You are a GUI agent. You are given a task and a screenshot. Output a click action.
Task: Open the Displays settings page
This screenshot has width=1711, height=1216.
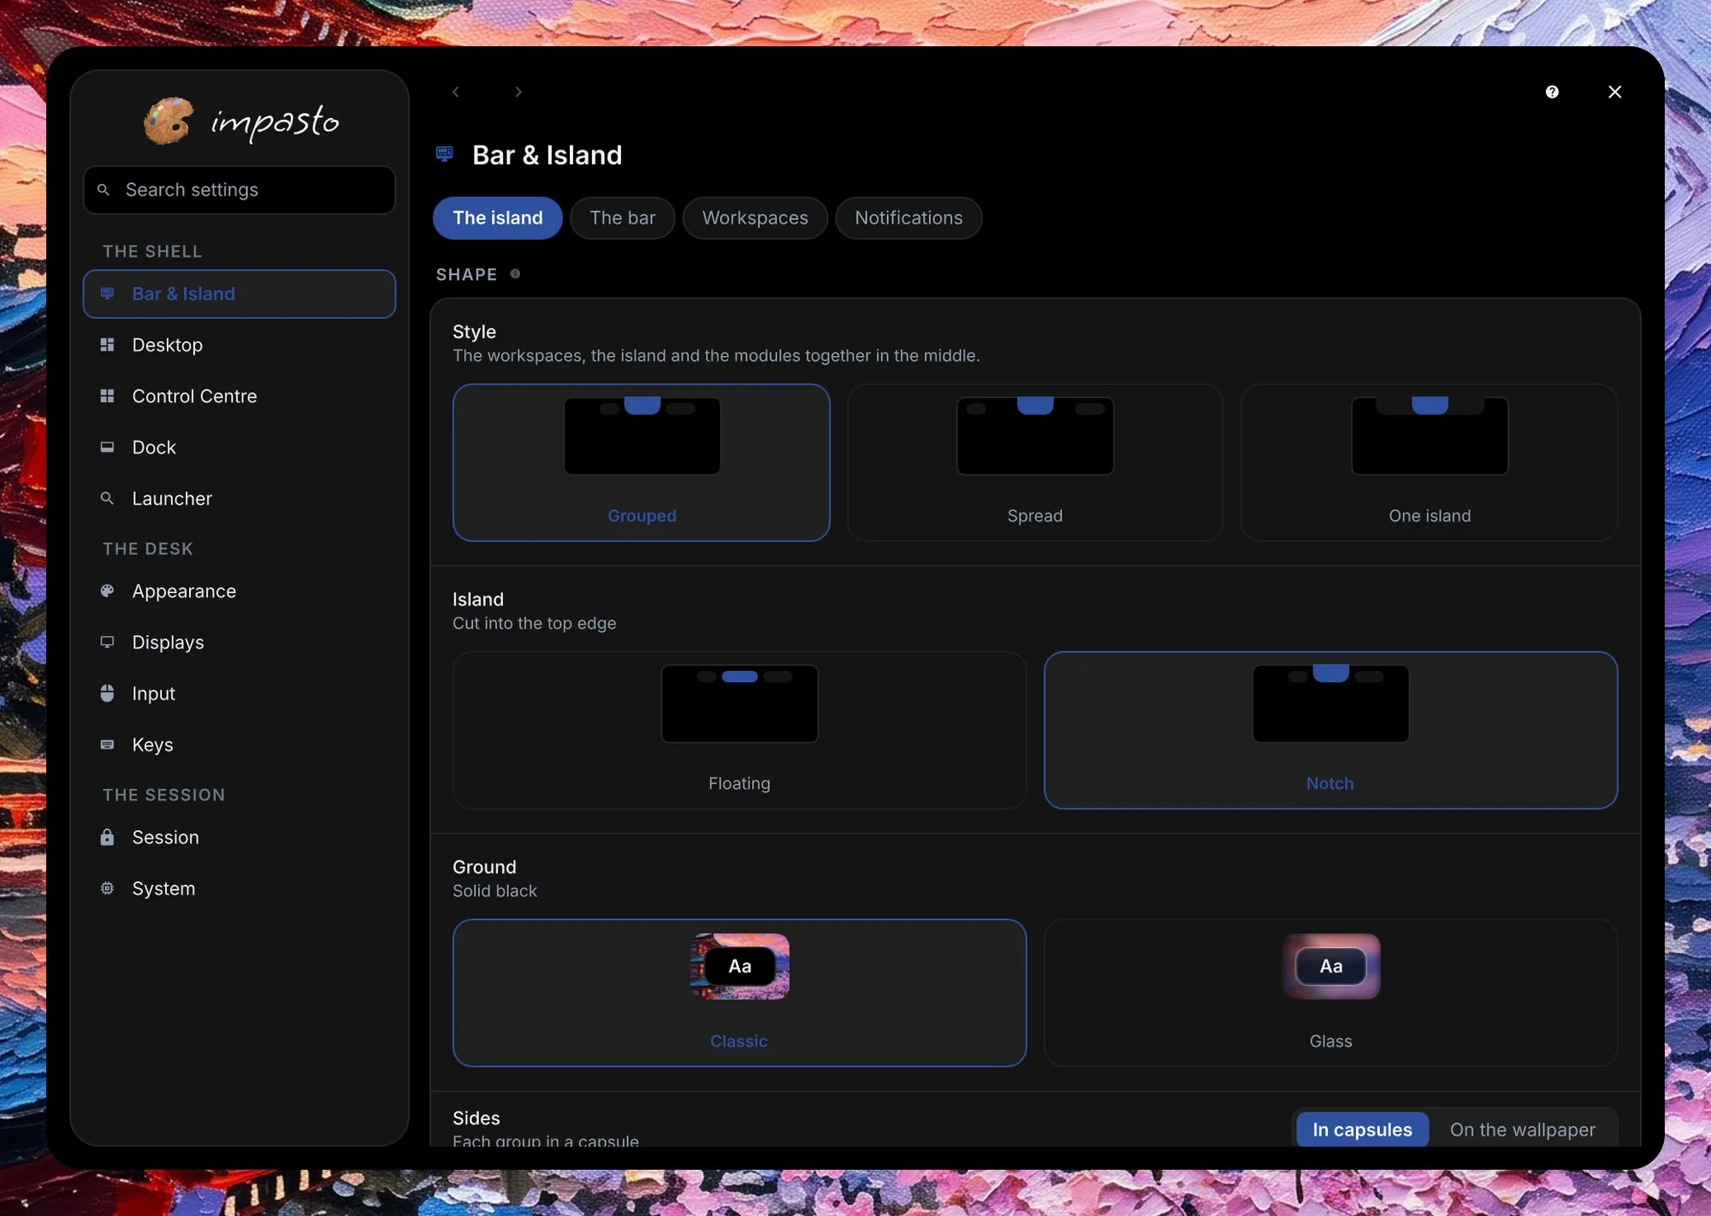pos(240,642)
